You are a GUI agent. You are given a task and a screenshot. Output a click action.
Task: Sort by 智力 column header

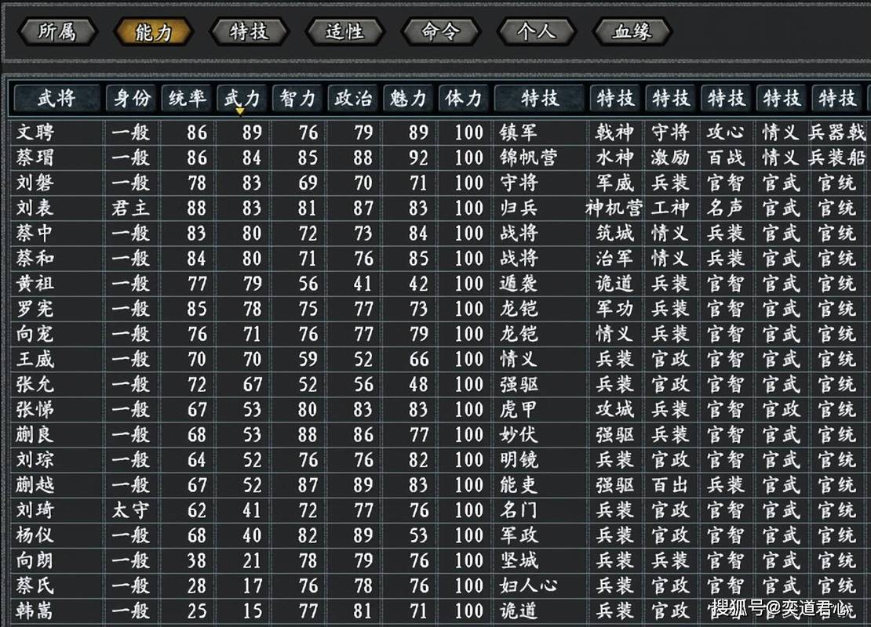[x=297, y=99]
